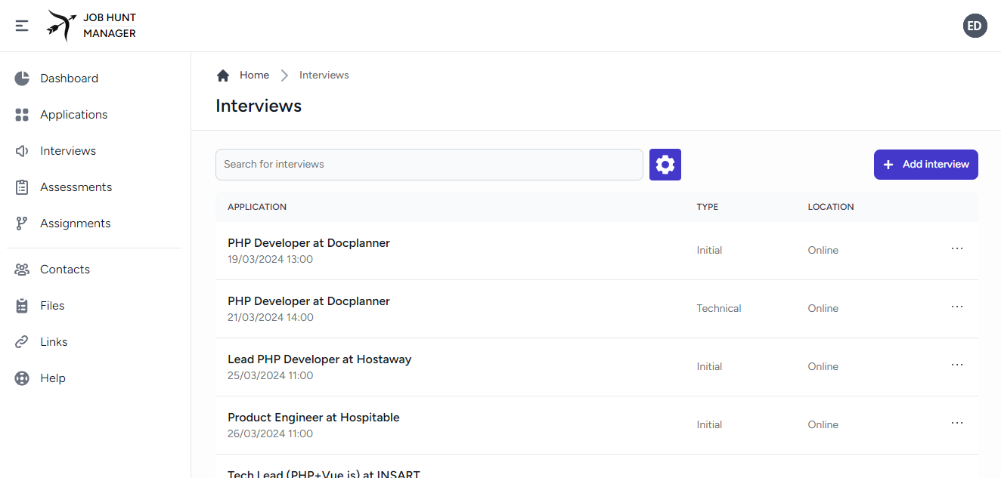Collapse the sidebar with the hamburger icon
Screen dimensions: 1001x478
click(22, 26)
